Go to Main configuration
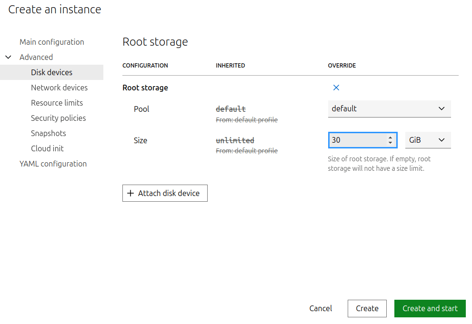Image resolution: width=472 pixels, height=324 pixels. tap(52, 42)
